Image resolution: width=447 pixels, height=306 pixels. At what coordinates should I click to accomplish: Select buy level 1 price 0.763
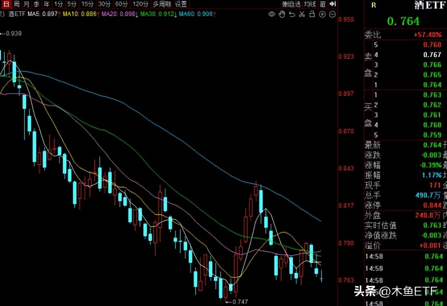[432, 95]
